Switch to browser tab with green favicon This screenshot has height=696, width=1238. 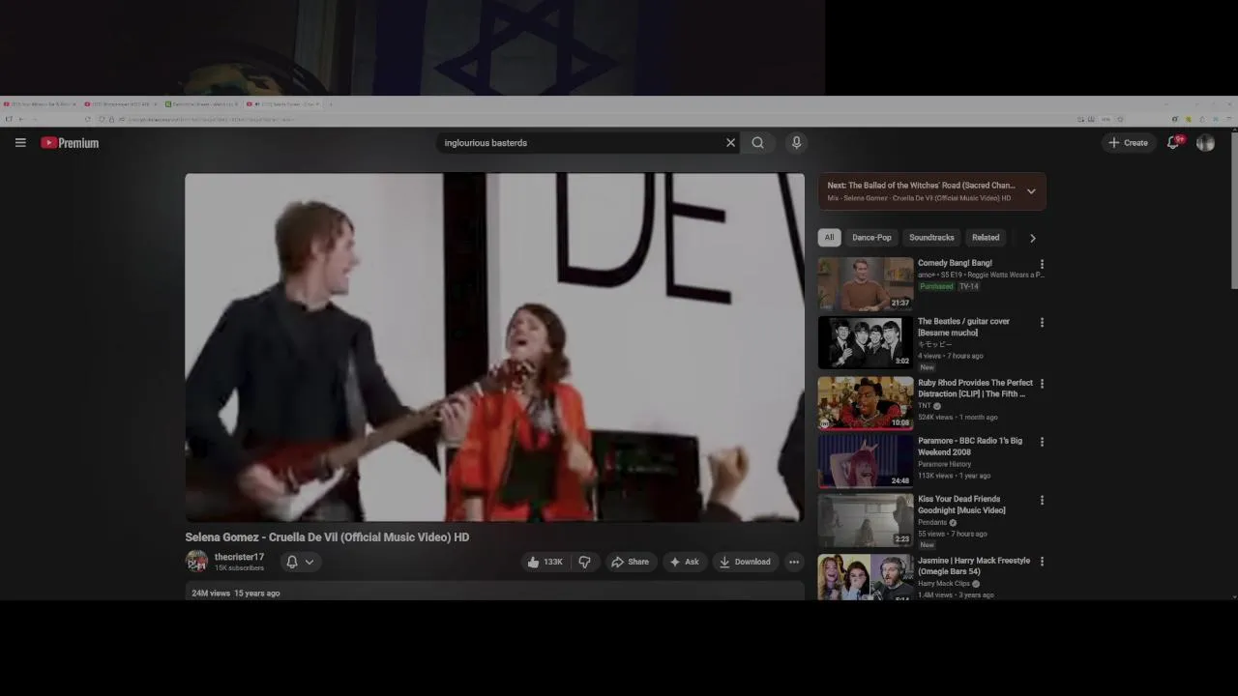pos(202,104)
